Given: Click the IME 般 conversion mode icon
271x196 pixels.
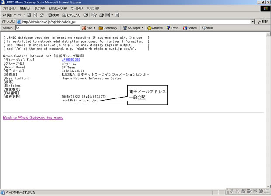Looking at the screenshot, I should pyautogui.click(x=238, y=191).
